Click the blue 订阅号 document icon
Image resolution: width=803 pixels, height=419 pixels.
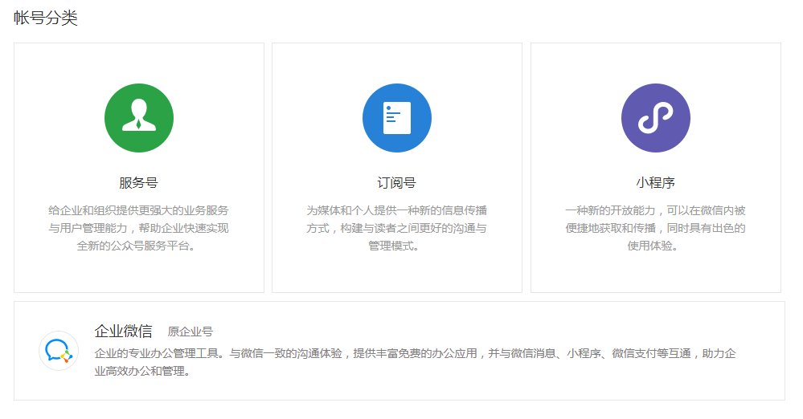click(x=397, y=118)
